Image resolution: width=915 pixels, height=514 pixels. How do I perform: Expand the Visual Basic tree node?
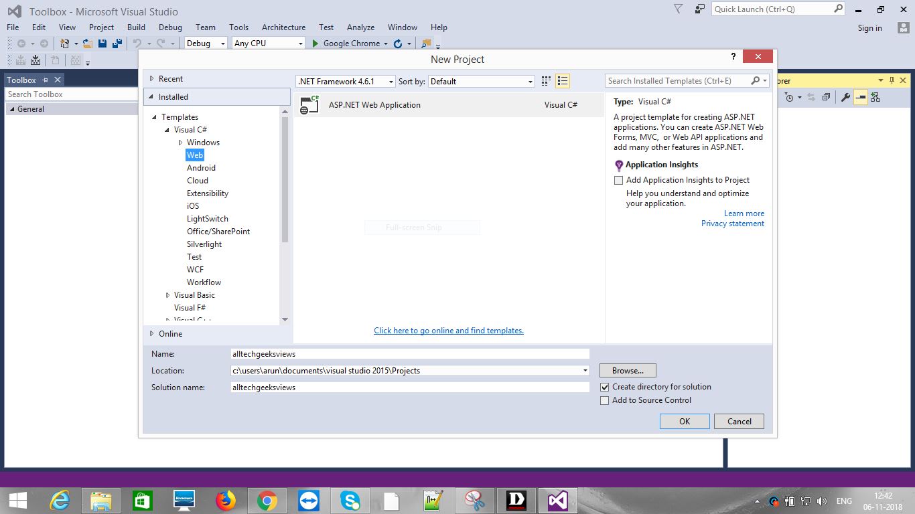[168, 294]
